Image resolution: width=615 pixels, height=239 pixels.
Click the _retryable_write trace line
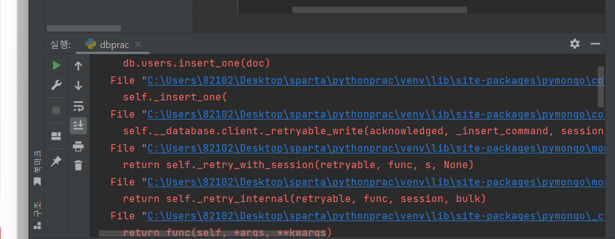pyautogui.click(x=363, y=132)
